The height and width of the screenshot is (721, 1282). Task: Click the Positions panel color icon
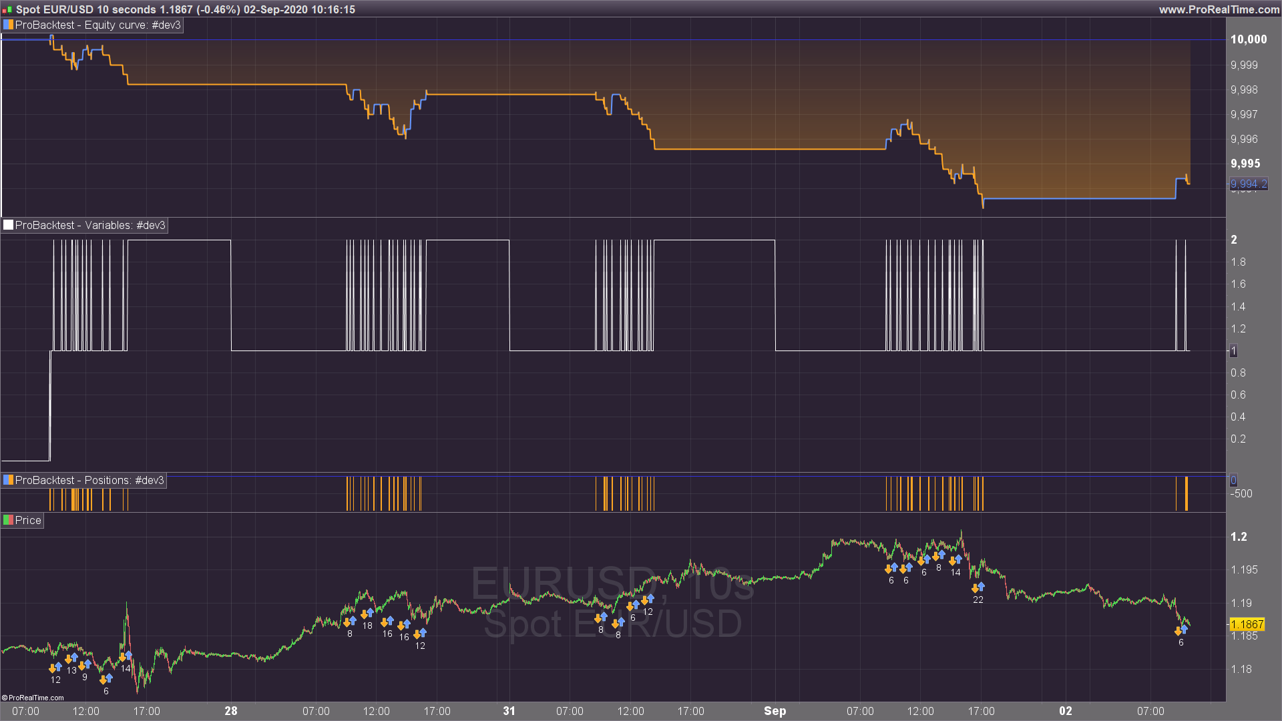(9, 480)
